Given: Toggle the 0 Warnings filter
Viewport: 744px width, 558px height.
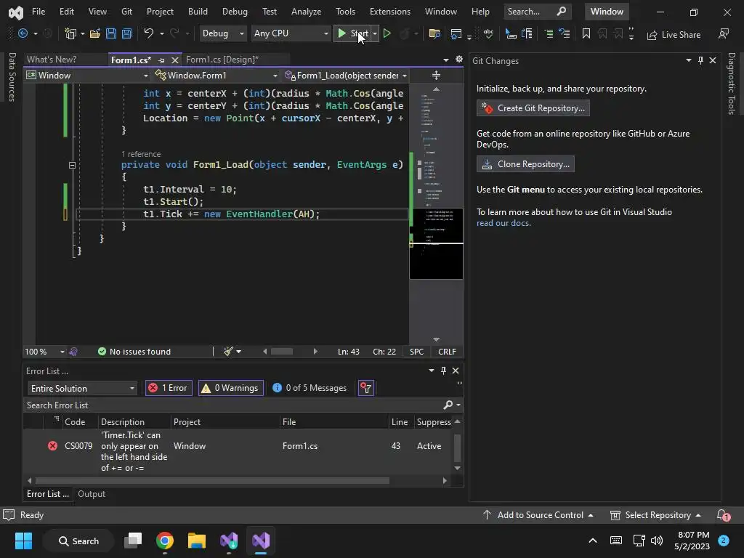Looking at the screenshot, I should [230, 388].
